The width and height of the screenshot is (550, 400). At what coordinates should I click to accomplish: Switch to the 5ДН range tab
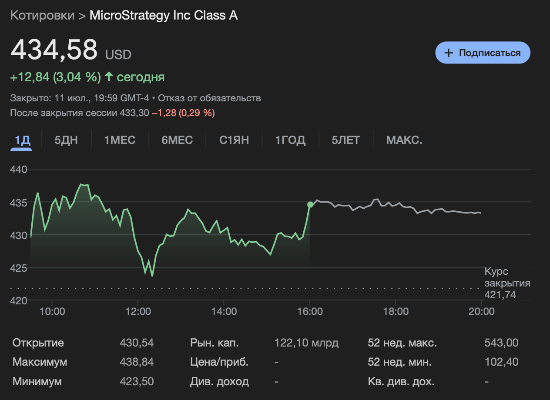coord(66,140)
